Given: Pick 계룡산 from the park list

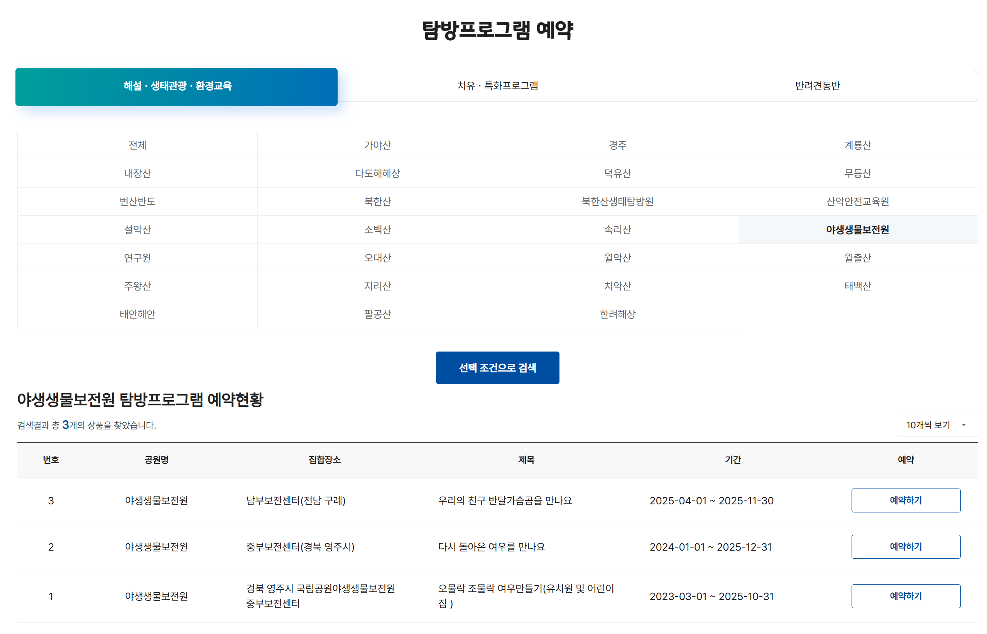Looking at the screenshot, I should pyautogui.click(x=857, y=145).
